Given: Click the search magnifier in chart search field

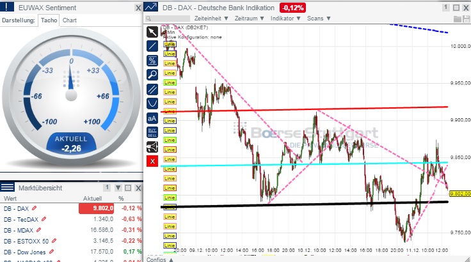Looking at the screenshot, I should (x=148, y=19).
